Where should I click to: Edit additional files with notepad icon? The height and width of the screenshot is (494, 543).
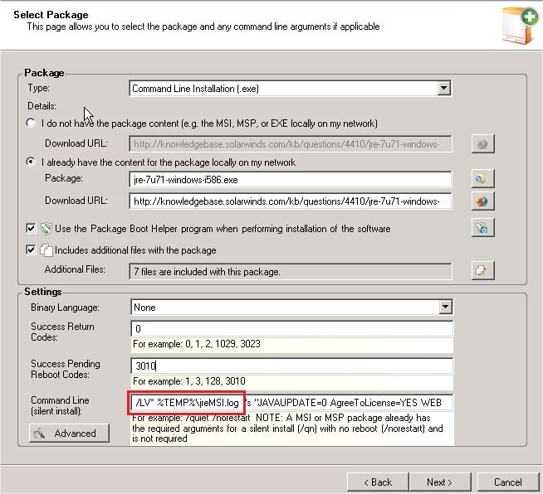(482, 270)
